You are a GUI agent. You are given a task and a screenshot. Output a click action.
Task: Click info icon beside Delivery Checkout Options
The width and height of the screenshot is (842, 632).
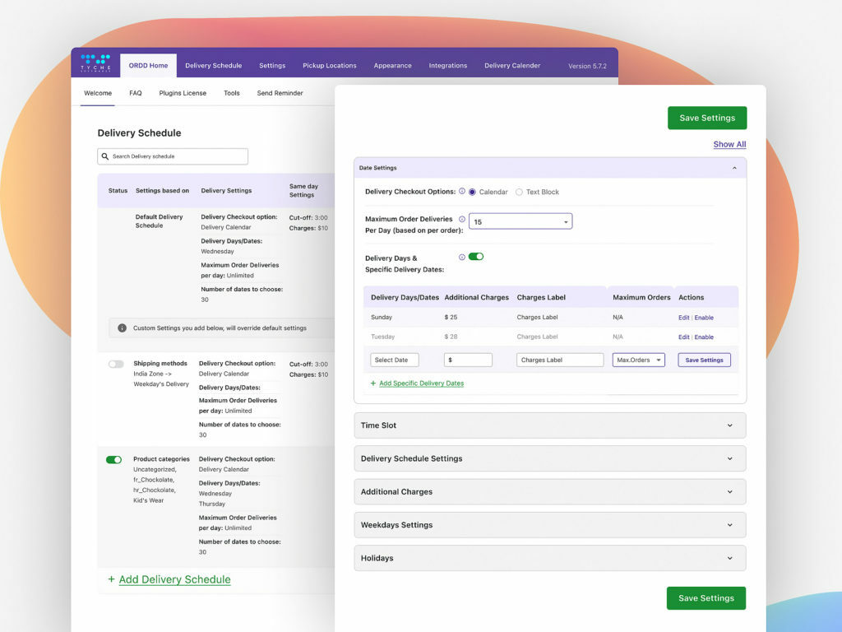click(461, 192)
